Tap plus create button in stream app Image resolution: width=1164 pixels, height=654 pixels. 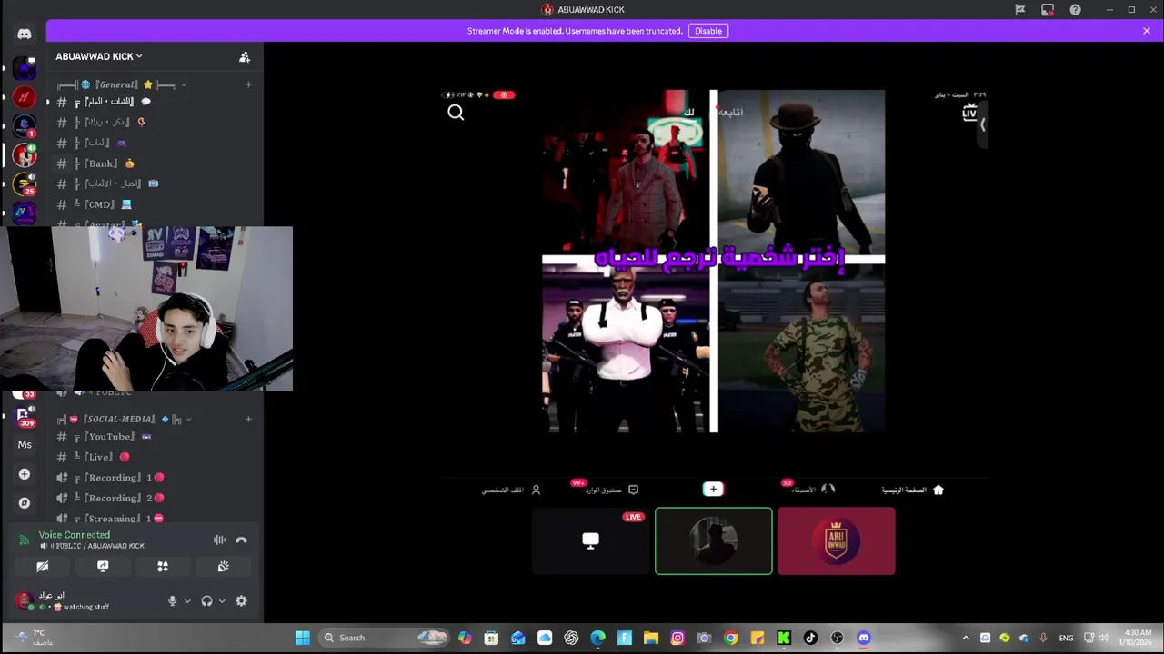[x=713, y=490]
